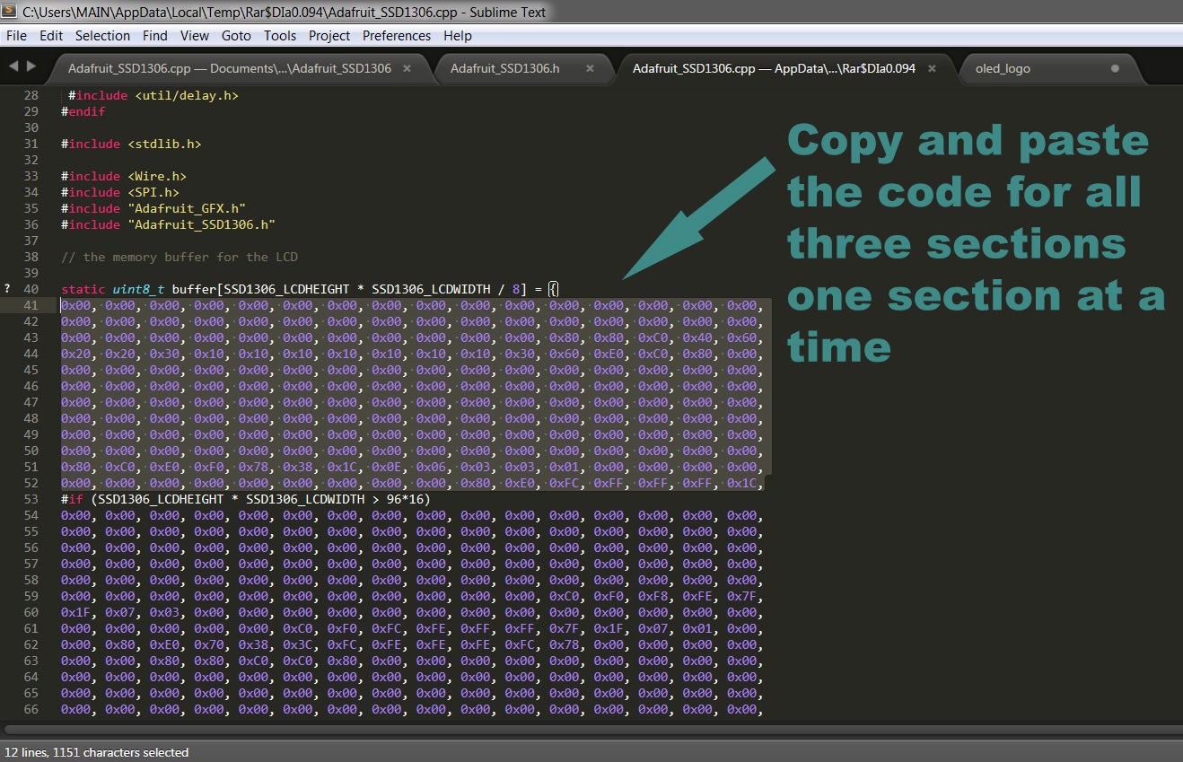Open the File menu

click(16, 36)
